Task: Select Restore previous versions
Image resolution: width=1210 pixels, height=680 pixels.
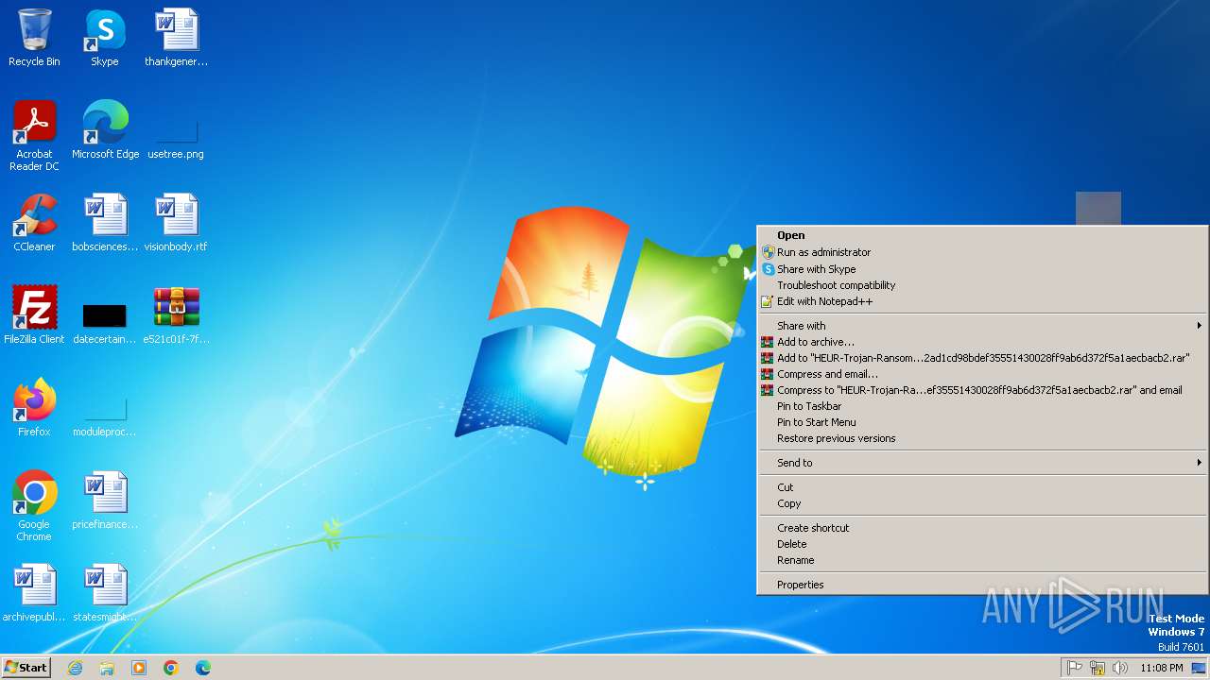Action: point(982,438)
